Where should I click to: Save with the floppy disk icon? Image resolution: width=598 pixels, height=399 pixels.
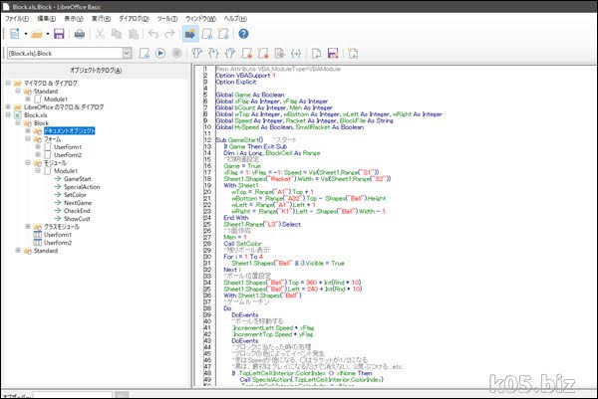[59, 34]
